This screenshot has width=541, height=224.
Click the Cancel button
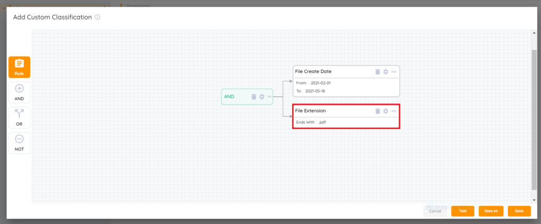tap(435, 211)
